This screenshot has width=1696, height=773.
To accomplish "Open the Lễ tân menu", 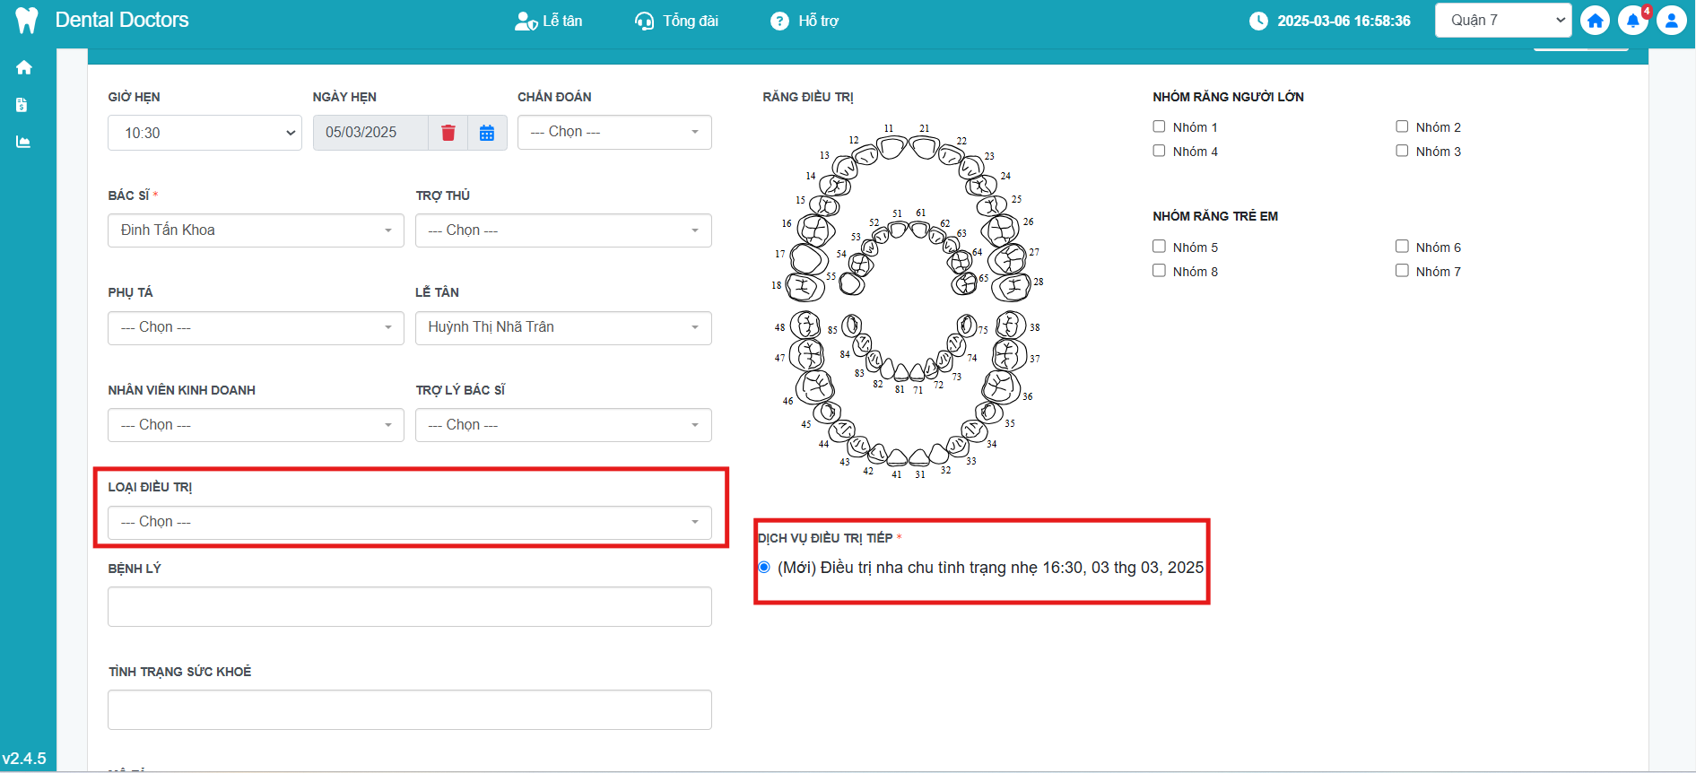I will coord(549,21).
